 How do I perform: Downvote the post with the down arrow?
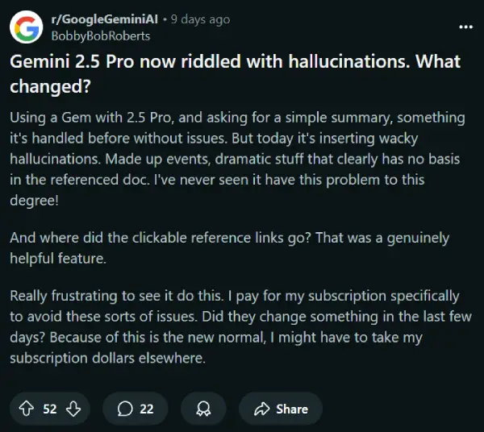coord(73,409)
